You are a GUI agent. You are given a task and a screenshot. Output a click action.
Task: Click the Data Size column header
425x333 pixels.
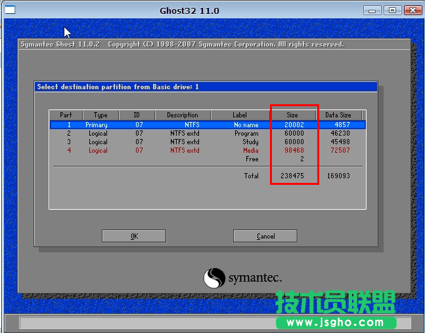click(x=338, y=115)
